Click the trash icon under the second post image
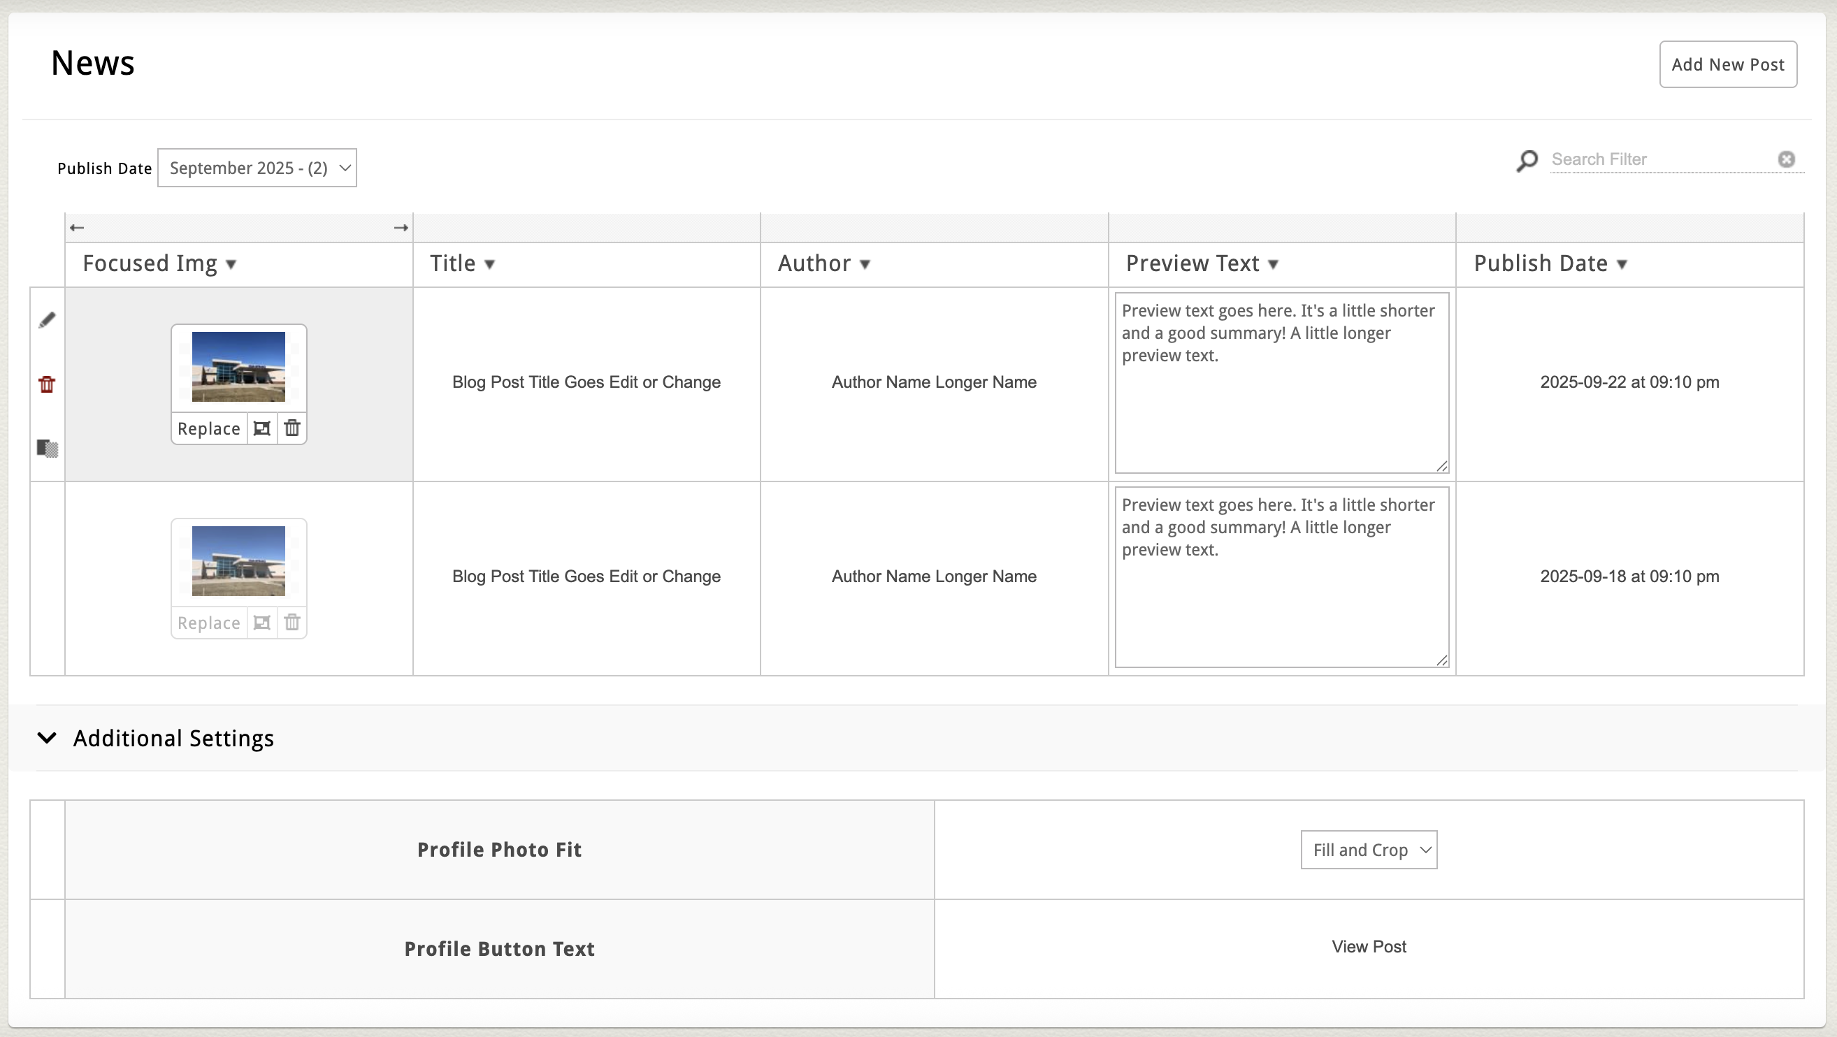1837x1037 pixels. (x=292, y=623)
